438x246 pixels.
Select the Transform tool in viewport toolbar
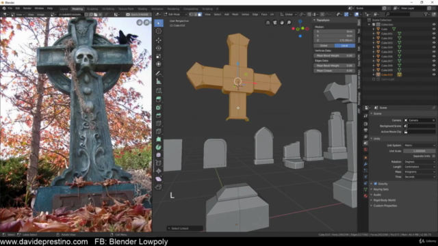pyautogui.click(x=158, y=64)
